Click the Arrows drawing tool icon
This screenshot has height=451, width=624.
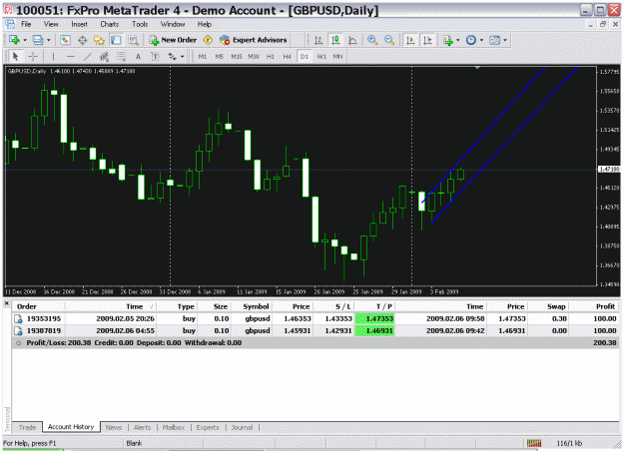[173, 57]
